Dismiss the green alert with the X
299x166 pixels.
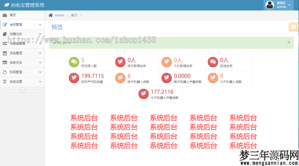289,42
